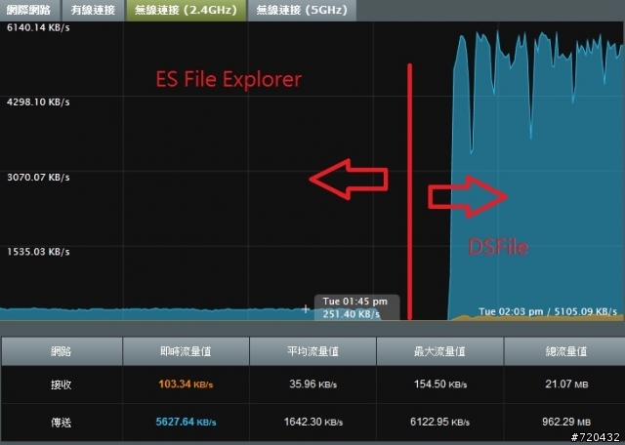Click the 6122.95 KB/s maximum value

click(440, 422)
